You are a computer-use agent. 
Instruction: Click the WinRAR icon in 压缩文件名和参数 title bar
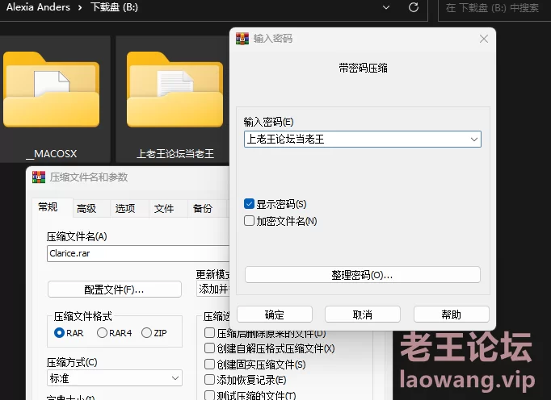pos(38,177)
